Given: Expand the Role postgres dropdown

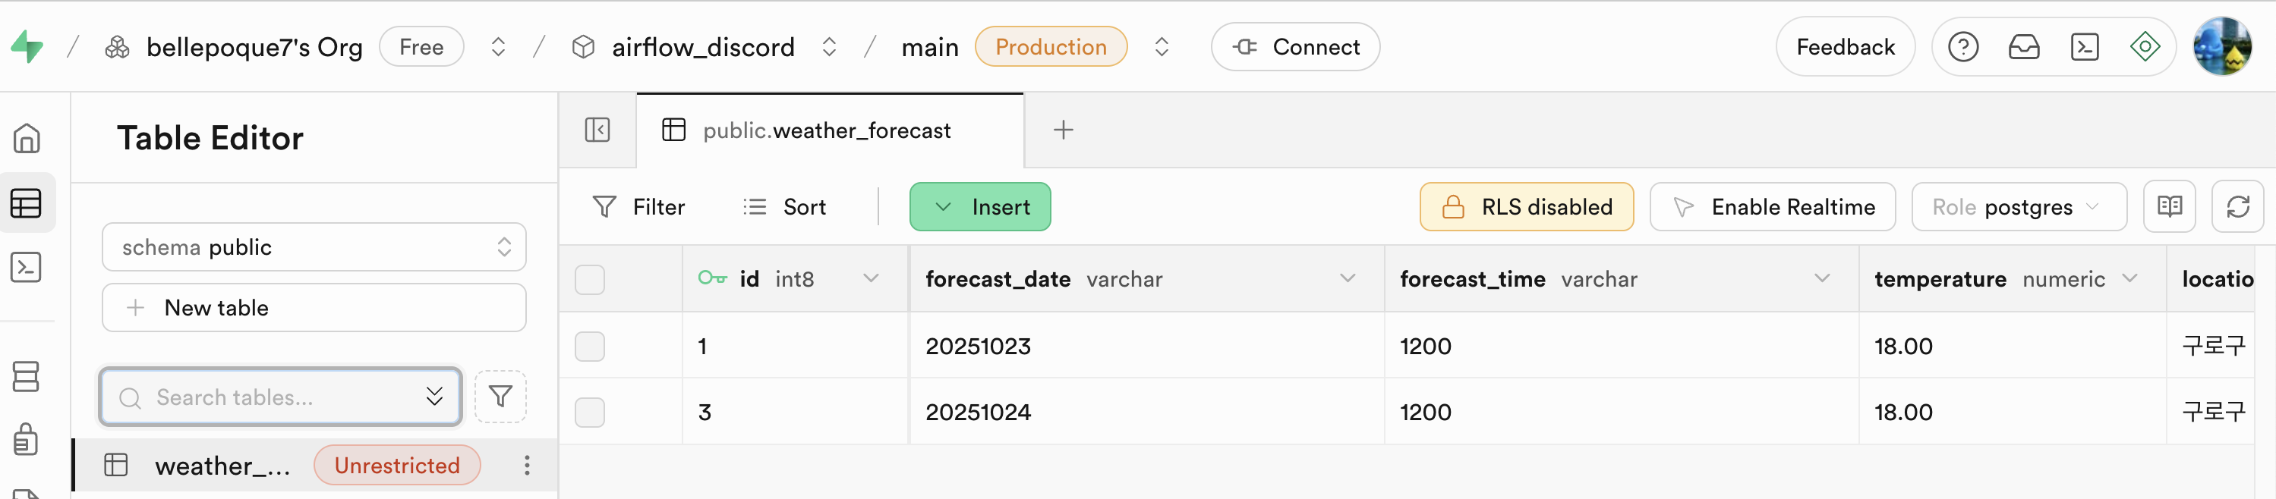Looking at the screenshot, I should pos(2018,207).
